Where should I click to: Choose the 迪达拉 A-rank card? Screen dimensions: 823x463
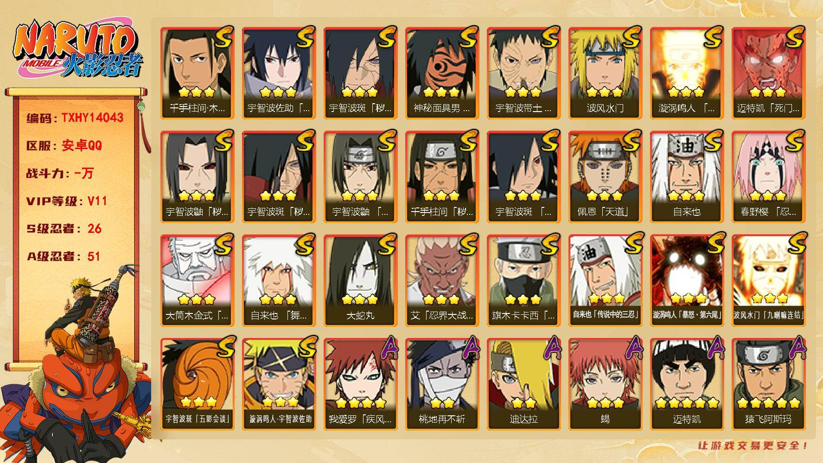coord(523,384)
